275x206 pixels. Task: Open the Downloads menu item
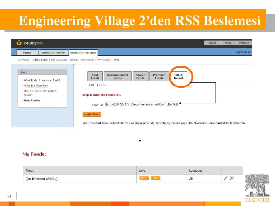[x=88, y=60]
